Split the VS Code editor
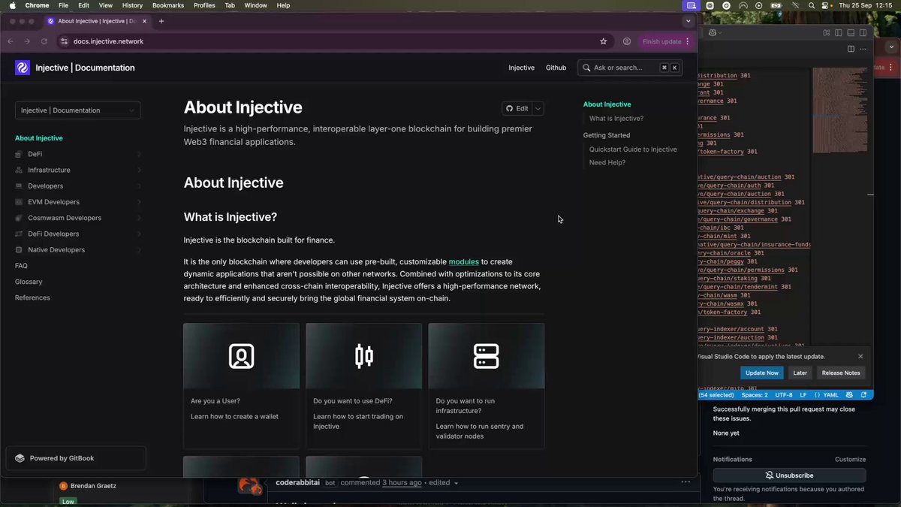 click(851, 49)
